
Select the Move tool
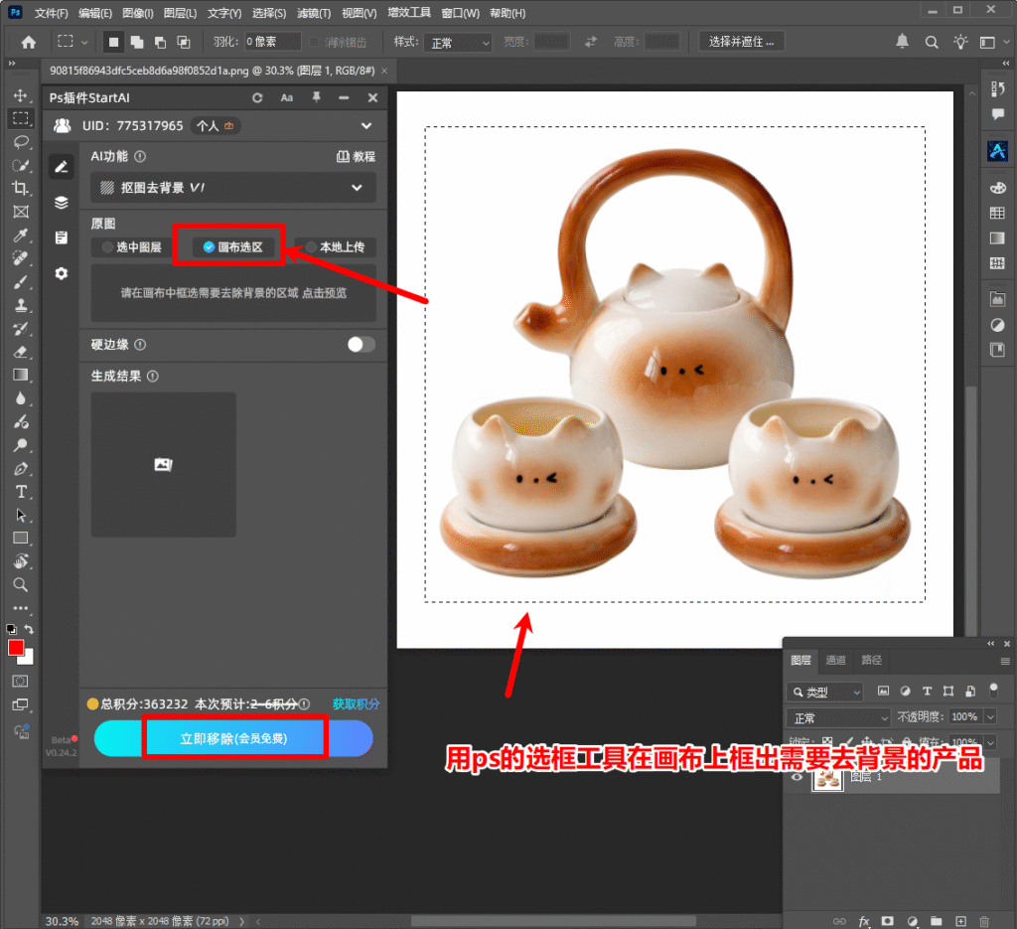[x=20, y=95]
